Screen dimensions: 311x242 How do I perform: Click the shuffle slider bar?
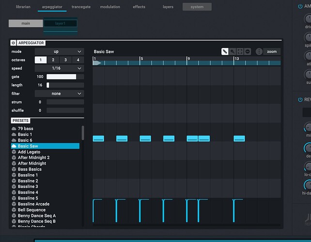(65, 110)
